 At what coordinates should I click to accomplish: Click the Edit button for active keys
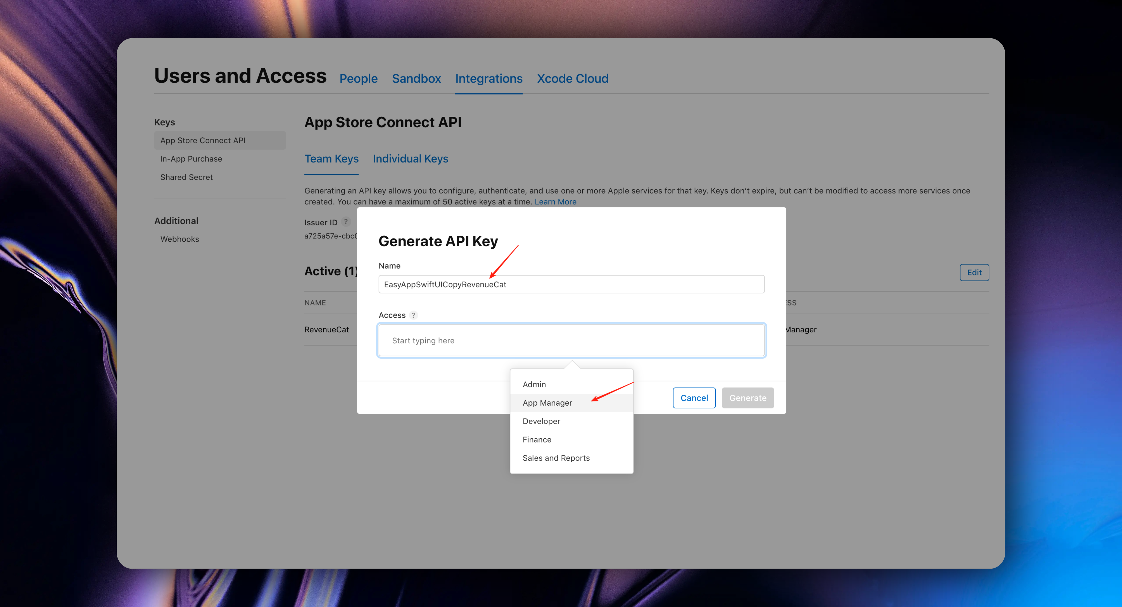(974, 272)
